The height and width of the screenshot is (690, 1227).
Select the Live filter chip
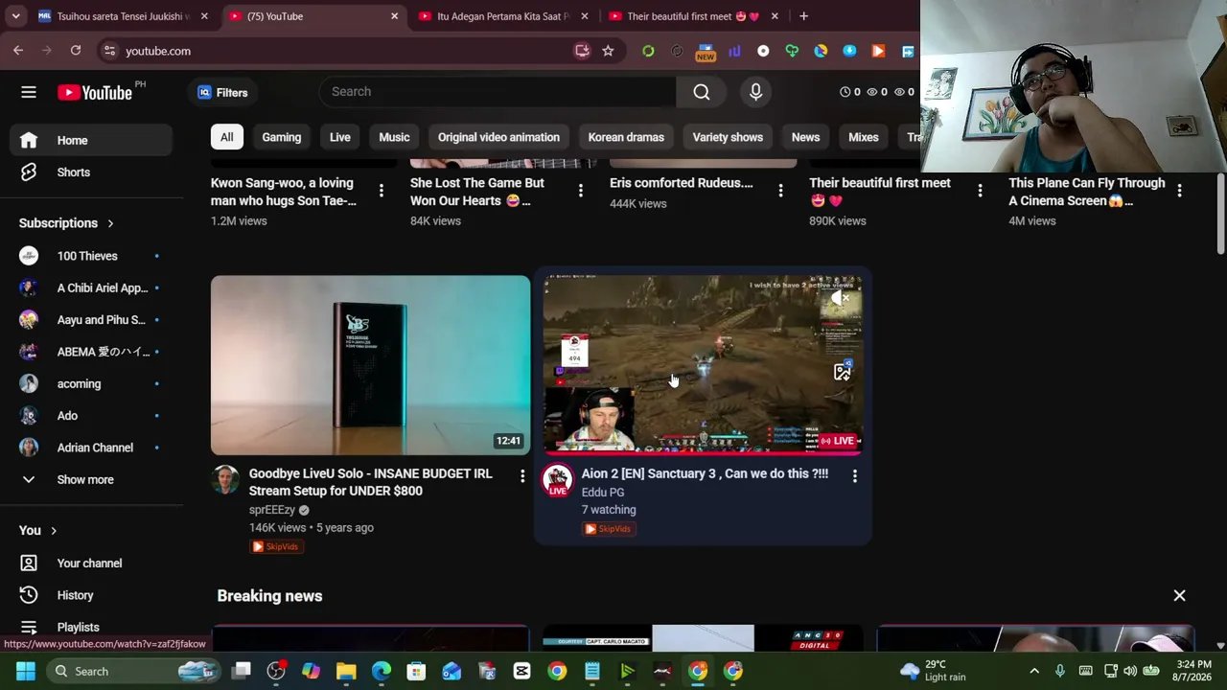tap(340, 137)
